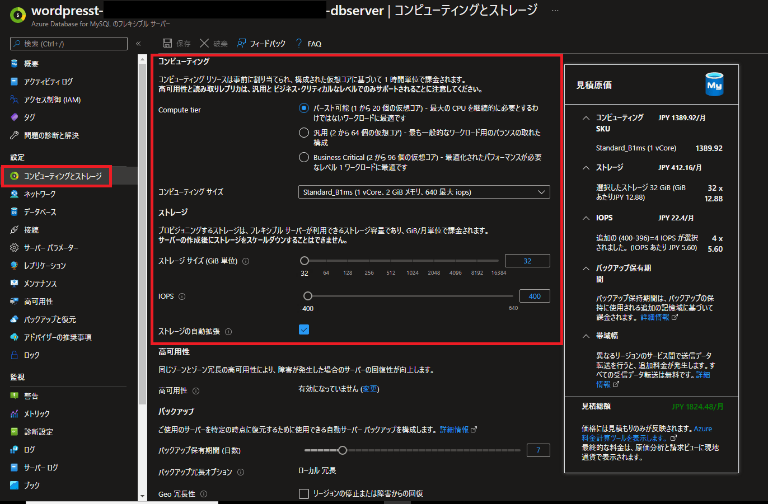Image resolution: width=768 pixels, height=504 pixels.
Task: Open サーバー パラメーター gear icon
Action: [15, 248]
